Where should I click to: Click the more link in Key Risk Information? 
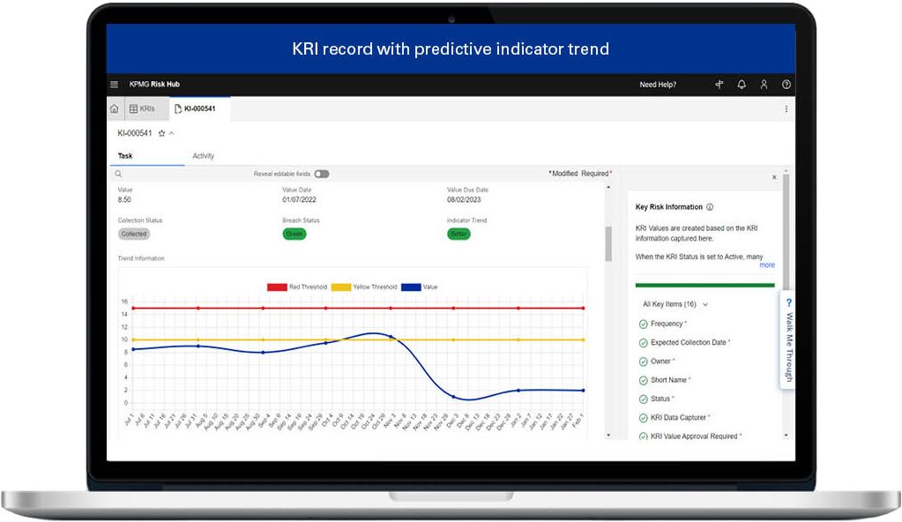click(x=767, y=265)
